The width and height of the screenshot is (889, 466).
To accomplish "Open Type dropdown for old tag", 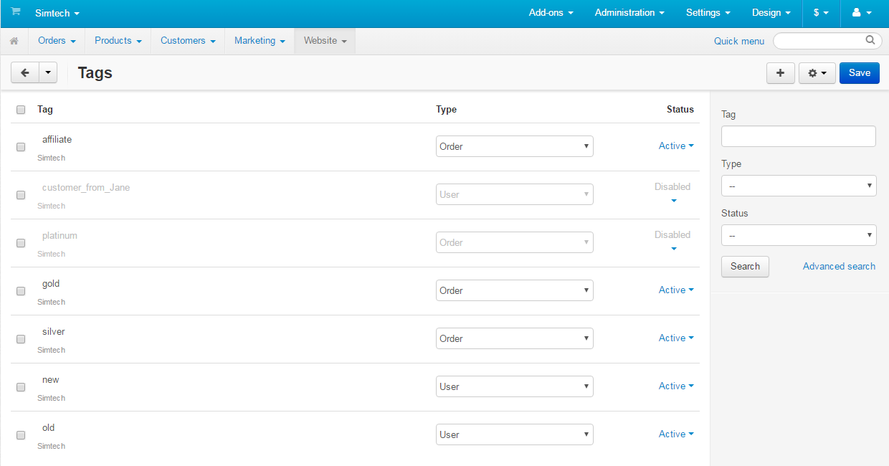I will tap(515, 434).
